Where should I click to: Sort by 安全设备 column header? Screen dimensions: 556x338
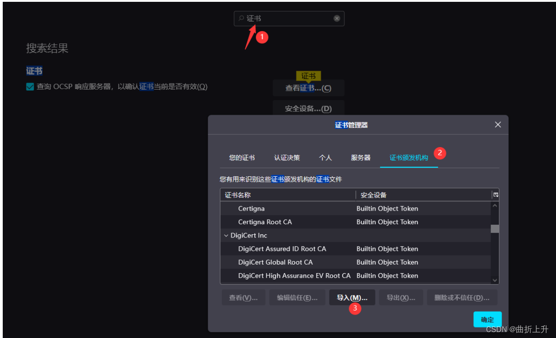(x=424, y=195)
